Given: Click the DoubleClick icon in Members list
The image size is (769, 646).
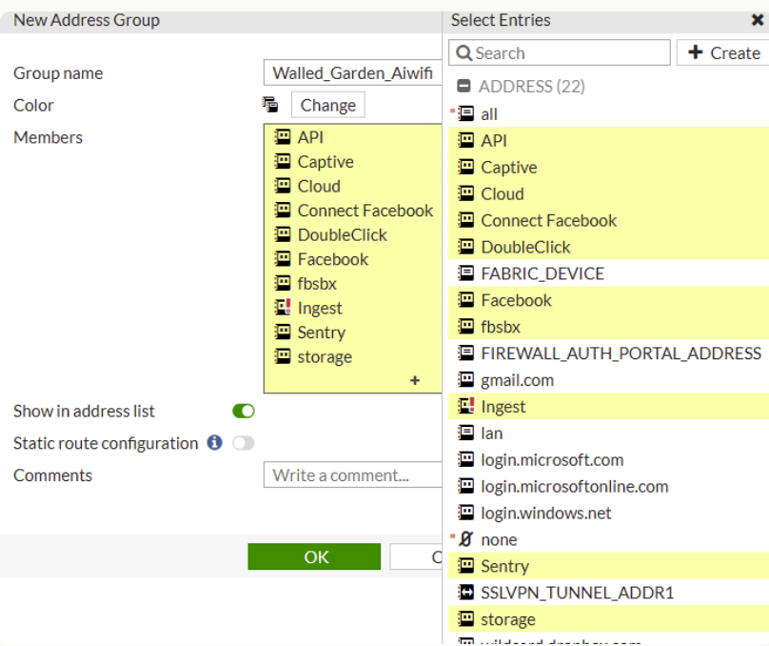Looking at the screenshot, I should point(283,234).
